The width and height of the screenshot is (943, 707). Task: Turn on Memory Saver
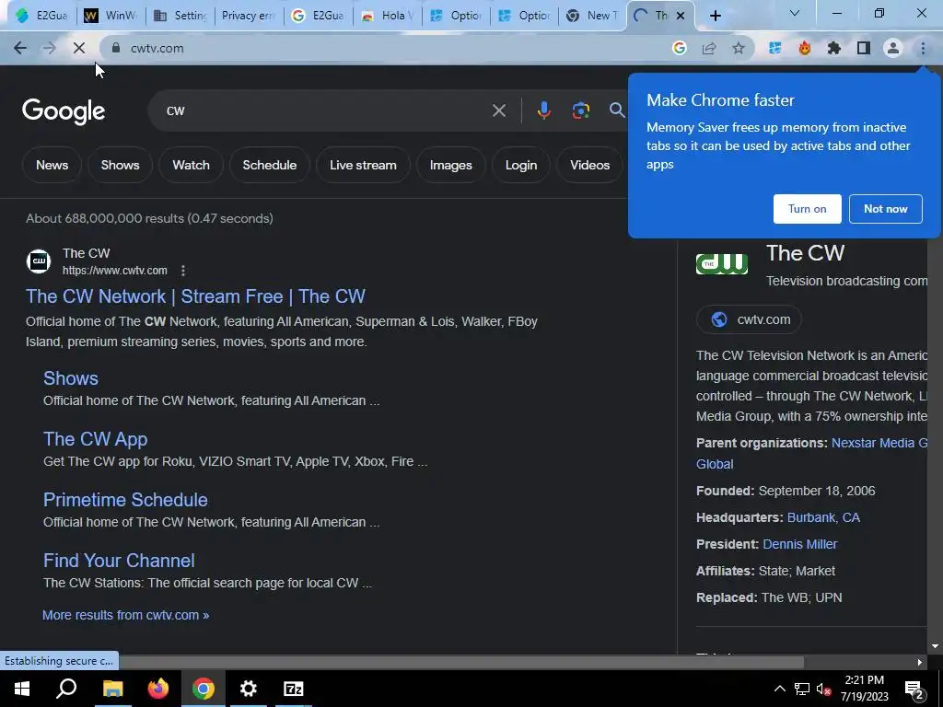(807, 209)
